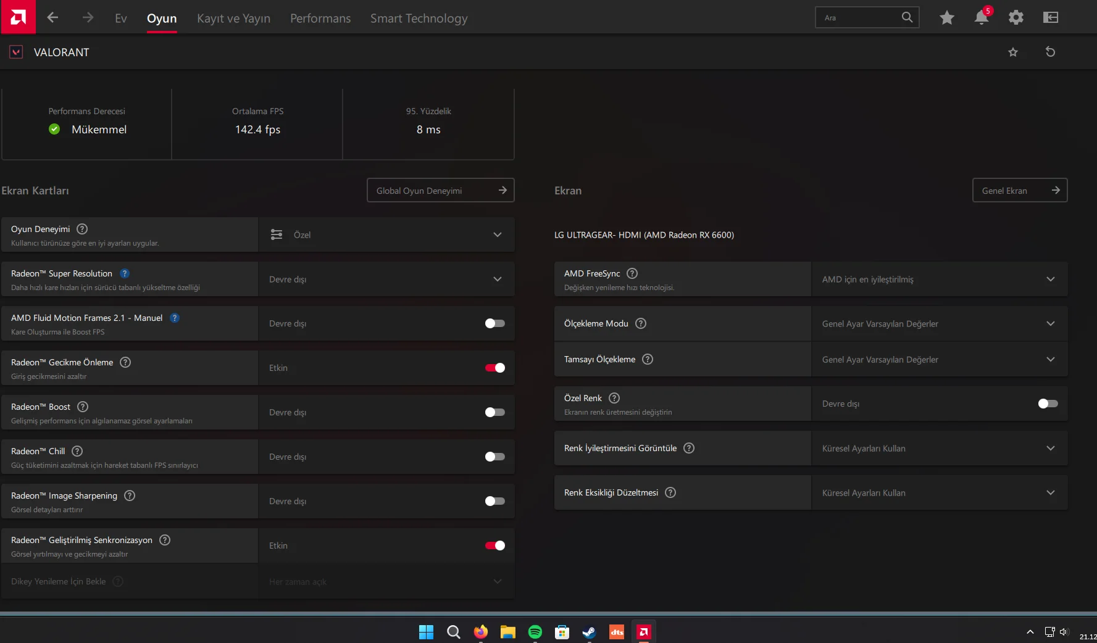Open help for Radeon Boost
The width and height of the screenshot is (1097, 643).
pyautogui.click(x=83, y=407)
